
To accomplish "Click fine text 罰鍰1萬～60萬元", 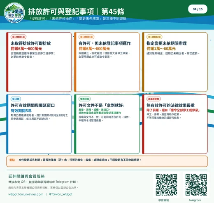I will point(161,49).
